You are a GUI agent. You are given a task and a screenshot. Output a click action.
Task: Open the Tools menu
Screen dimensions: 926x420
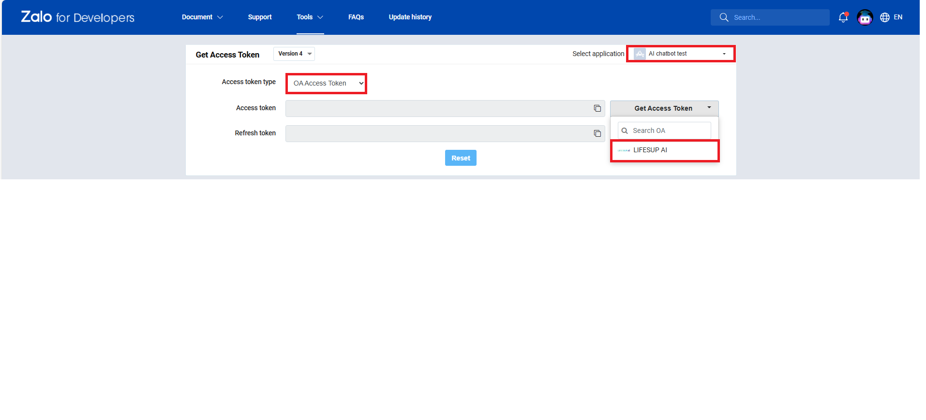pos(310,17)
